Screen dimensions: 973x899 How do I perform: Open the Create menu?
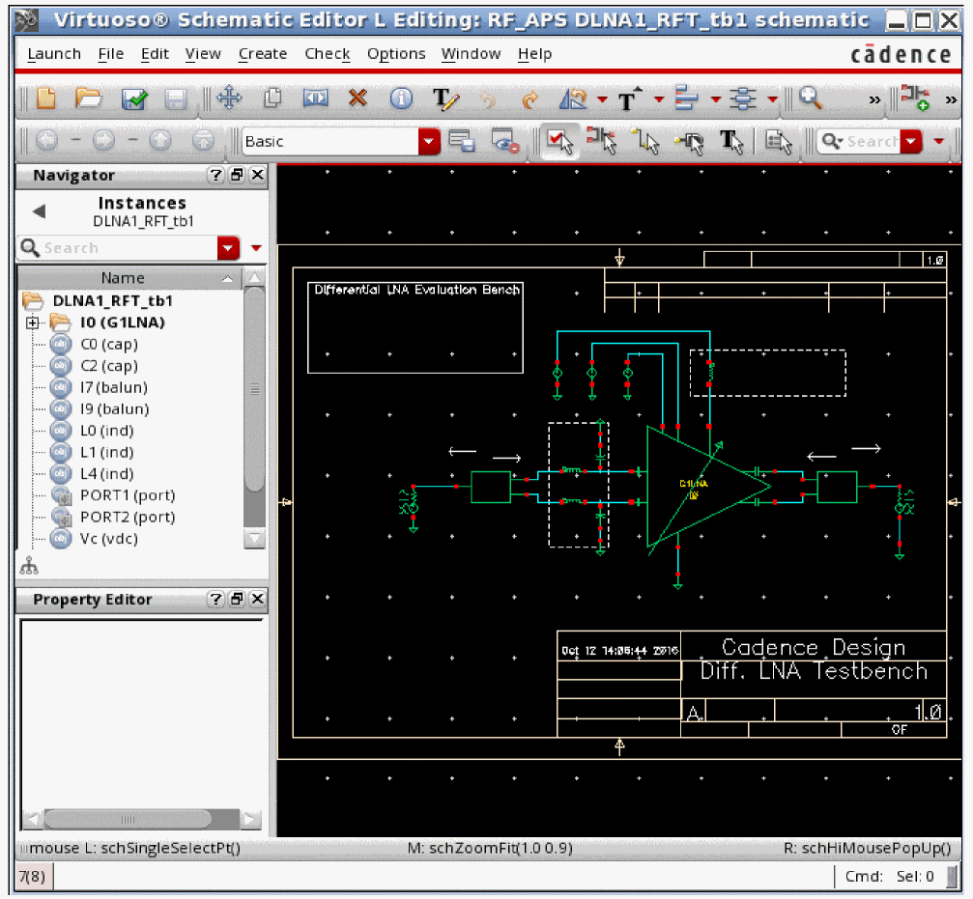pos(262,54)
